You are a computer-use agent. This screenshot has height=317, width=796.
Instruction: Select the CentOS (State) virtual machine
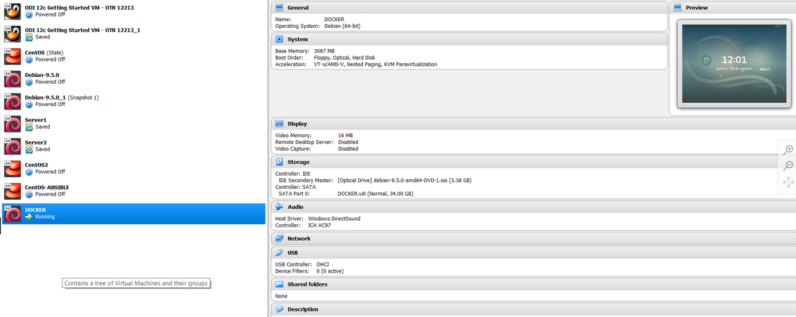coord(133,56)
